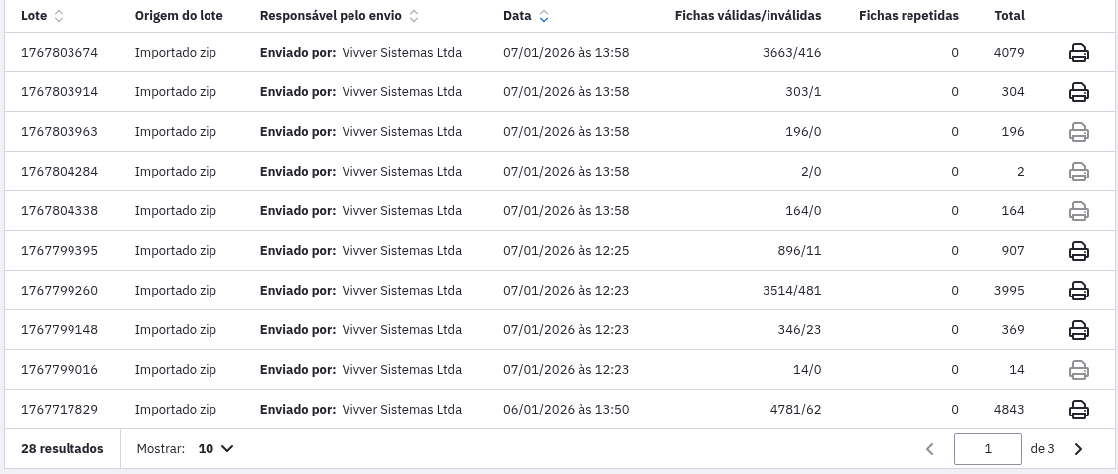Image resolution: width=1118 pixels, height=474 pixels.
Task: Click printer icon for lote 1767804284
Action: pos(1078,172)
